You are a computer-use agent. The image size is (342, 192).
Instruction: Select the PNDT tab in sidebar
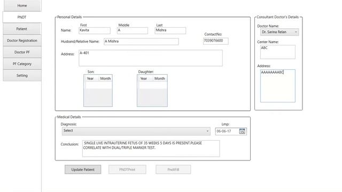pyautogui.click(x=22, y=17)
